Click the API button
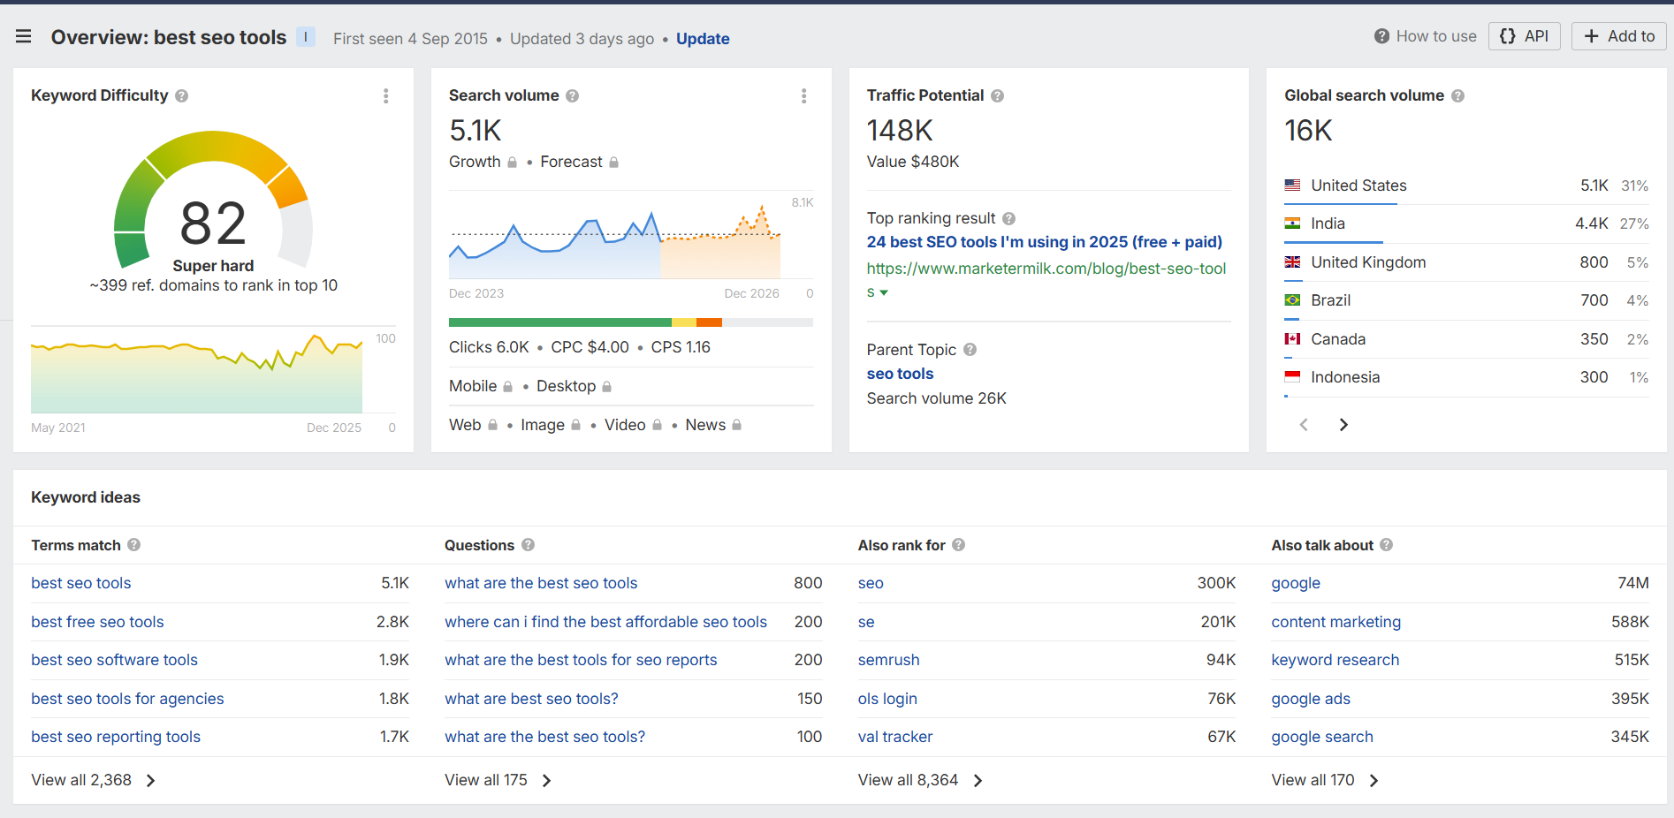Viewport: 1674px width, 818px height. tap(1524, 36)
